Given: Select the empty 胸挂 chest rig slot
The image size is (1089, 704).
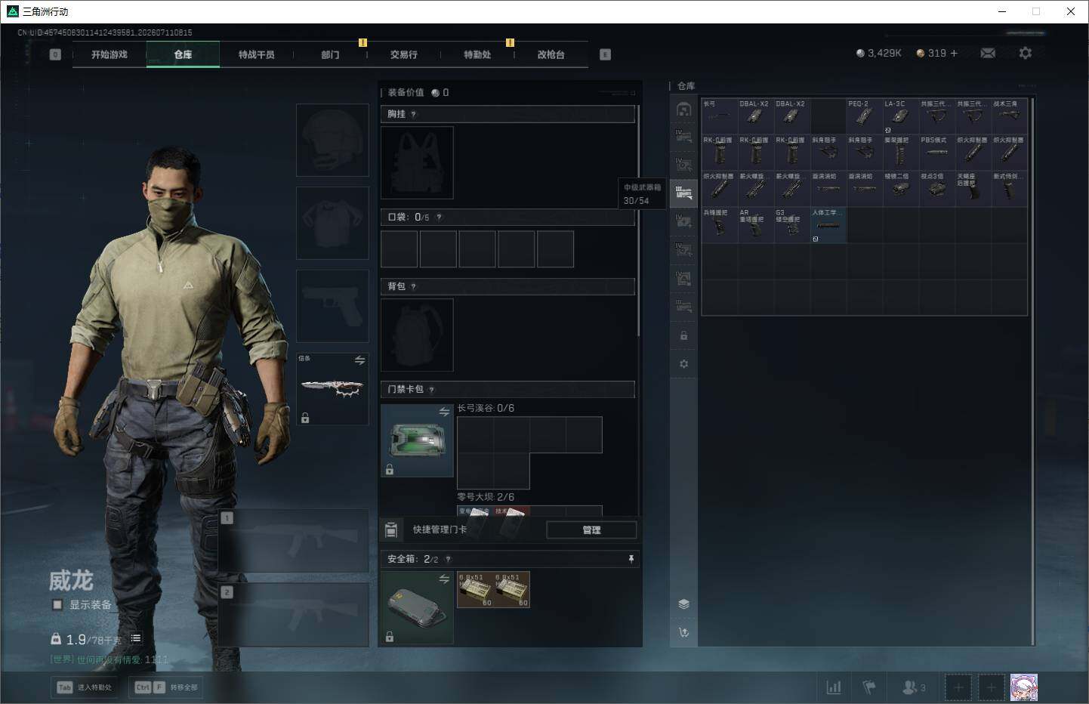Looking at the screenshot, I should tap(417, 162).
